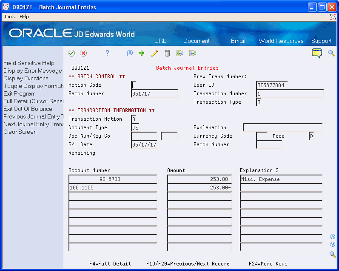Choose Display Functions in sidebar

point(26,79)
